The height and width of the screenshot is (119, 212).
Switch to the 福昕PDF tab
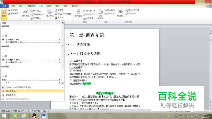[75, 6]
